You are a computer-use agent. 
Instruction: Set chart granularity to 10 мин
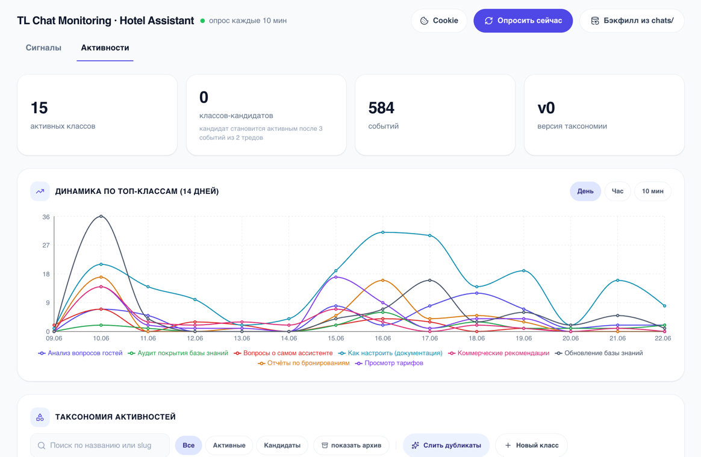click(x=653, y=191)
